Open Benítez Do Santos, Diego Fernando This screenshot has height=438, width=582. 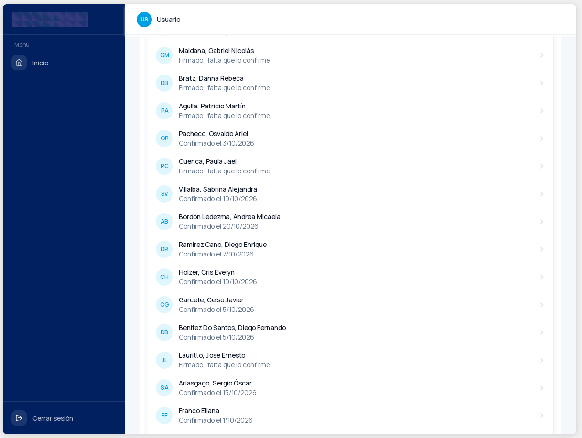[x=351, y=332]
